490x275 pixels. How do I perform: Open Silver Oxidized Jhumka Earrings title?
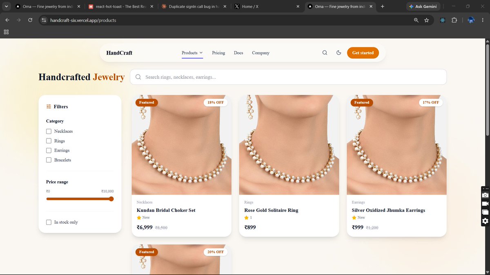[x=388, y=210]
